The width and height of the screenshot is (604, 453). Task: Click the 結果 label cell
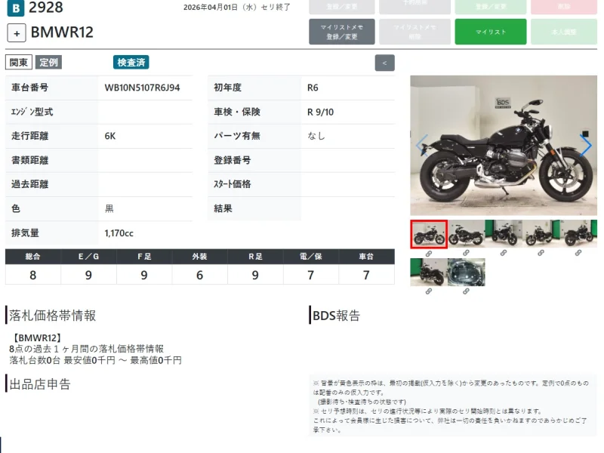[254, 209]
